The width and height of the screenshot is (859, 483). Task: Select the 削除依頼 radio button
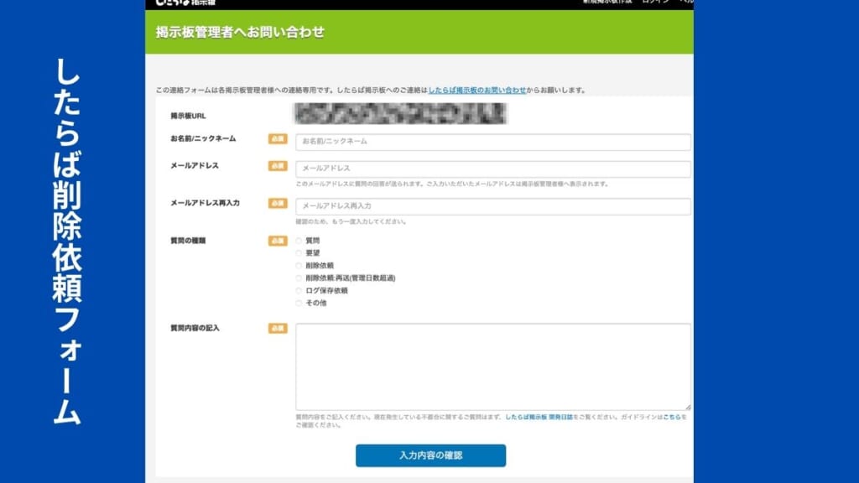click(299, 266)
